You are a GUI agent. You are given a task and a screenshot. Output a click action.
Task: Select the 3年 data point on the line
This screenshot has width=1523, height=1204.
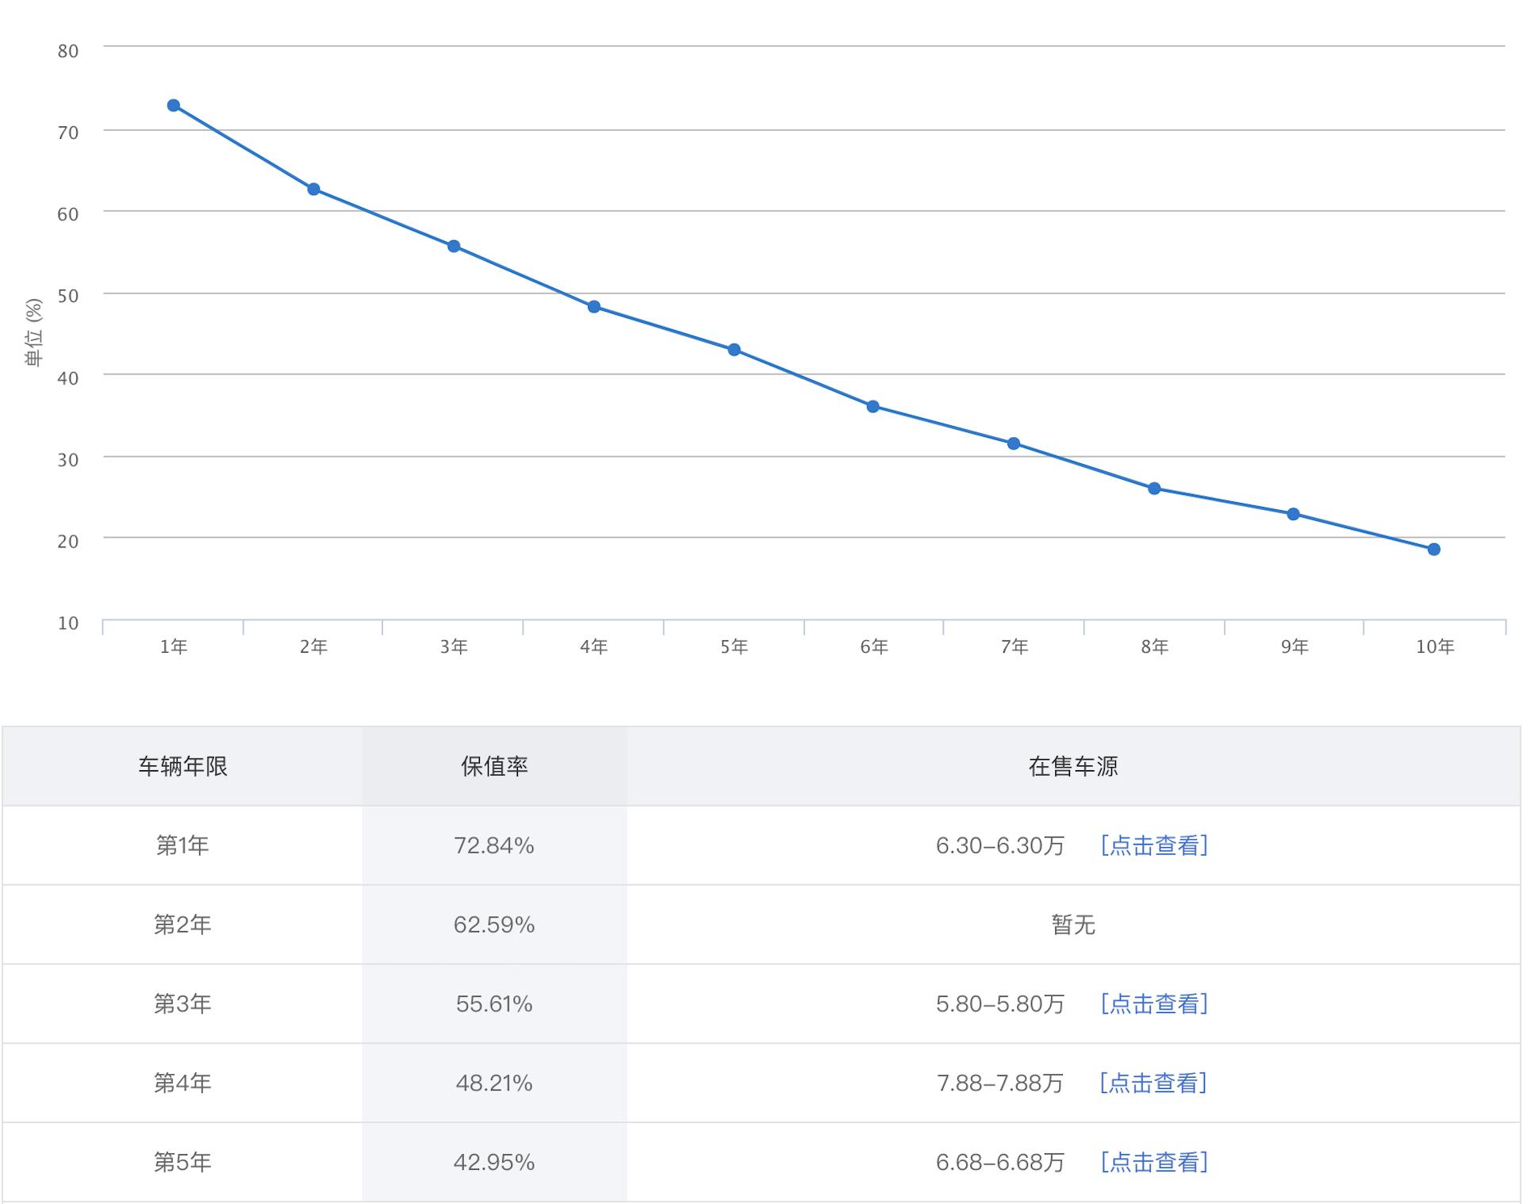[x=453, y=246]
